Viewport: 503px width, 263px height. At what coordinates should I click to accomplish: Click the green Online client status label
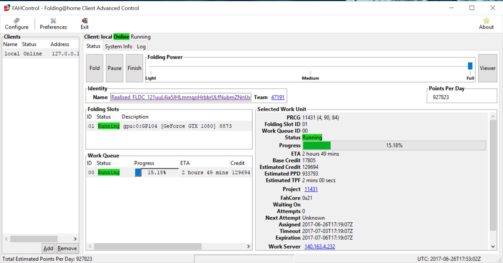(121, 37)
